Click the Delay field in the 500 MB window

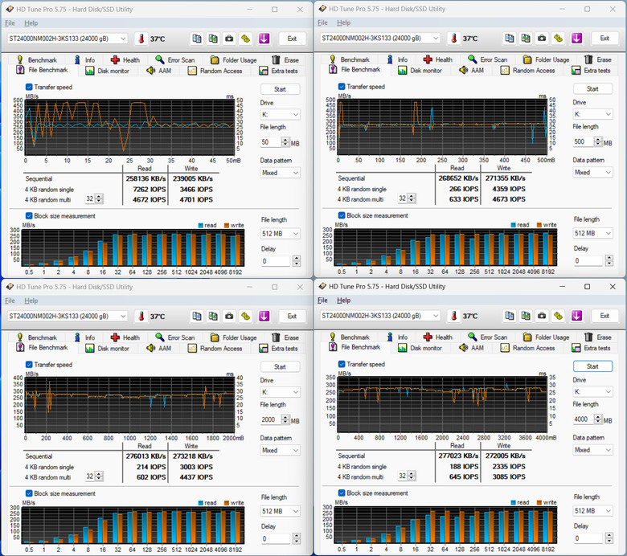coord(589,260)
